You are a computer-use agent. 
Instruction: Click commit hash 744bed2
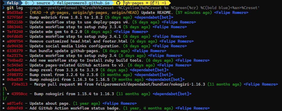pyautogui.click(x=15, y=60)
